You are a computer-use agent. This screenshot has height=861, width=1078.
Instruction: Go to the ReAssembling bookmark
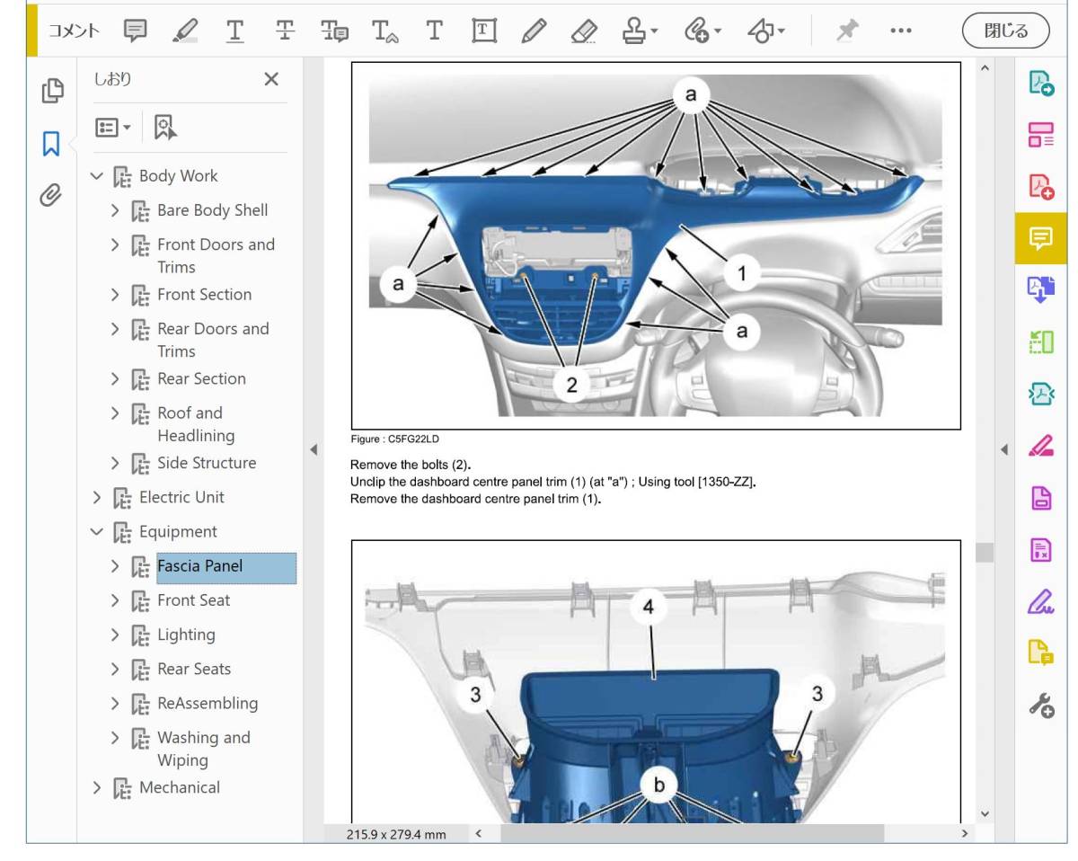pos(208,703)
